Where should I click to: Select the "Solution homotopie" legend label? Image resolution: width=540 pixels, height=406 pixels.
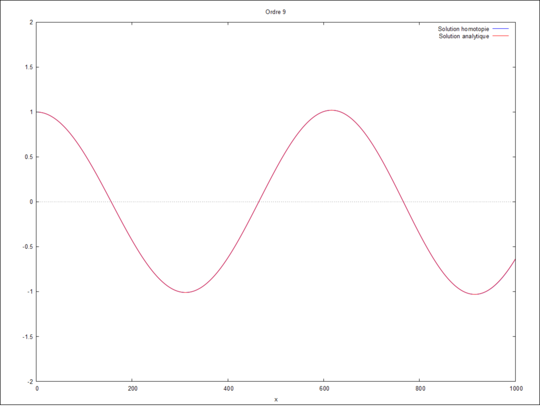point(463,29)
